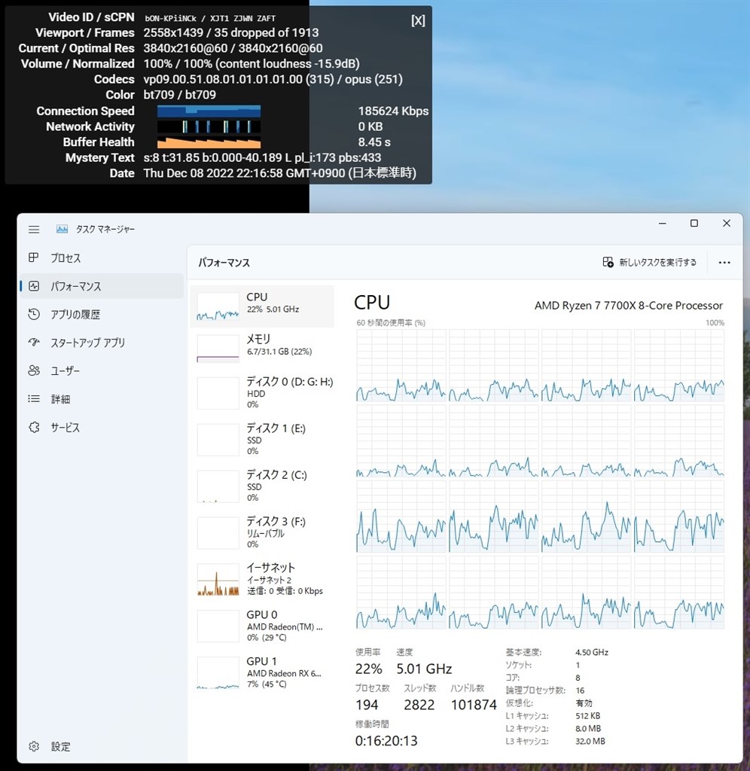
Task: Click the ユーザー people icon
Action: coord(34,370)
